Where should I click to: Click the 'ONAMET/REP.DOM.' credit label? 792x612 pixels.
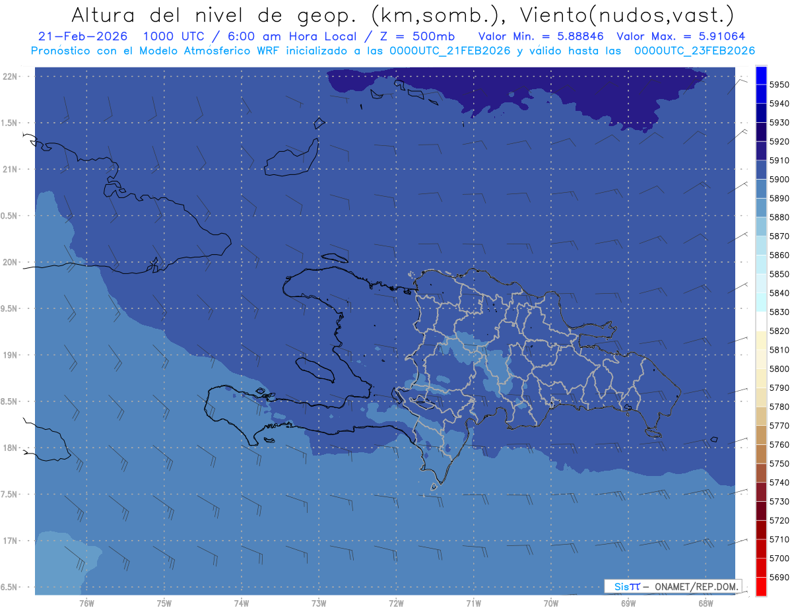696,586
